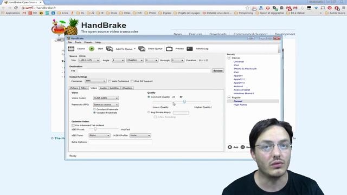This screenshot has height=195, width=347.
Task: Expand the Add To Queue dropdown arrow
Action: (x=134, y=49)
